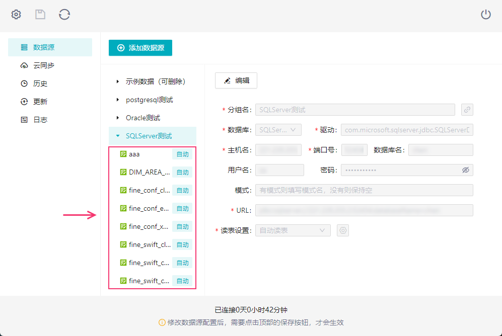
Task: Select the fine_conf_cl... table
Action: point(153,190)
